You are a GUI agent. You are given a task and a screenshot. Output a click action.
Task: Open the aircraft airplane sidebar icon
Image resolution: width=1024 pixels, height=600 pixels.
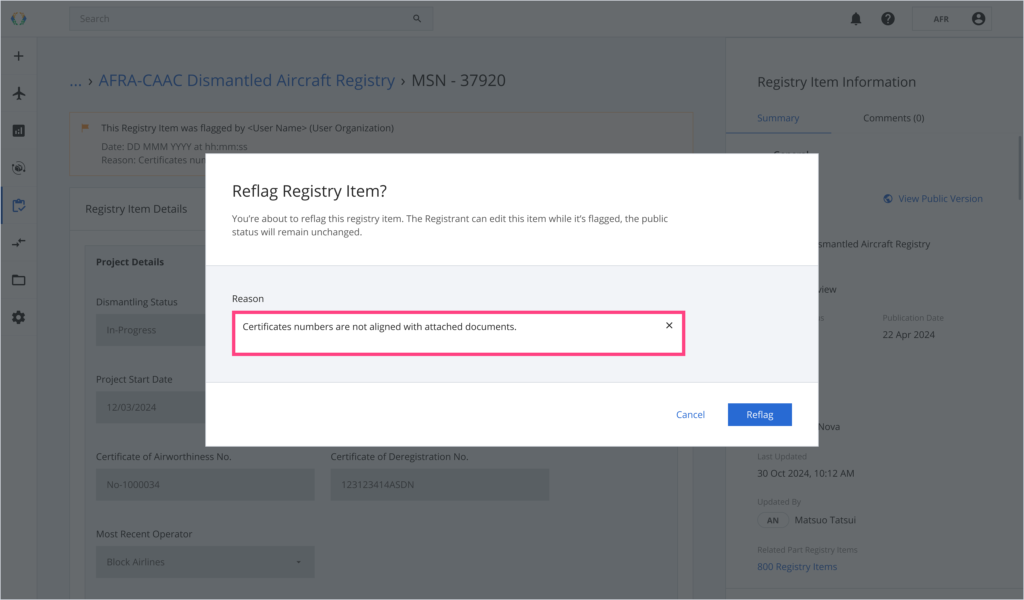coord(19,93)
